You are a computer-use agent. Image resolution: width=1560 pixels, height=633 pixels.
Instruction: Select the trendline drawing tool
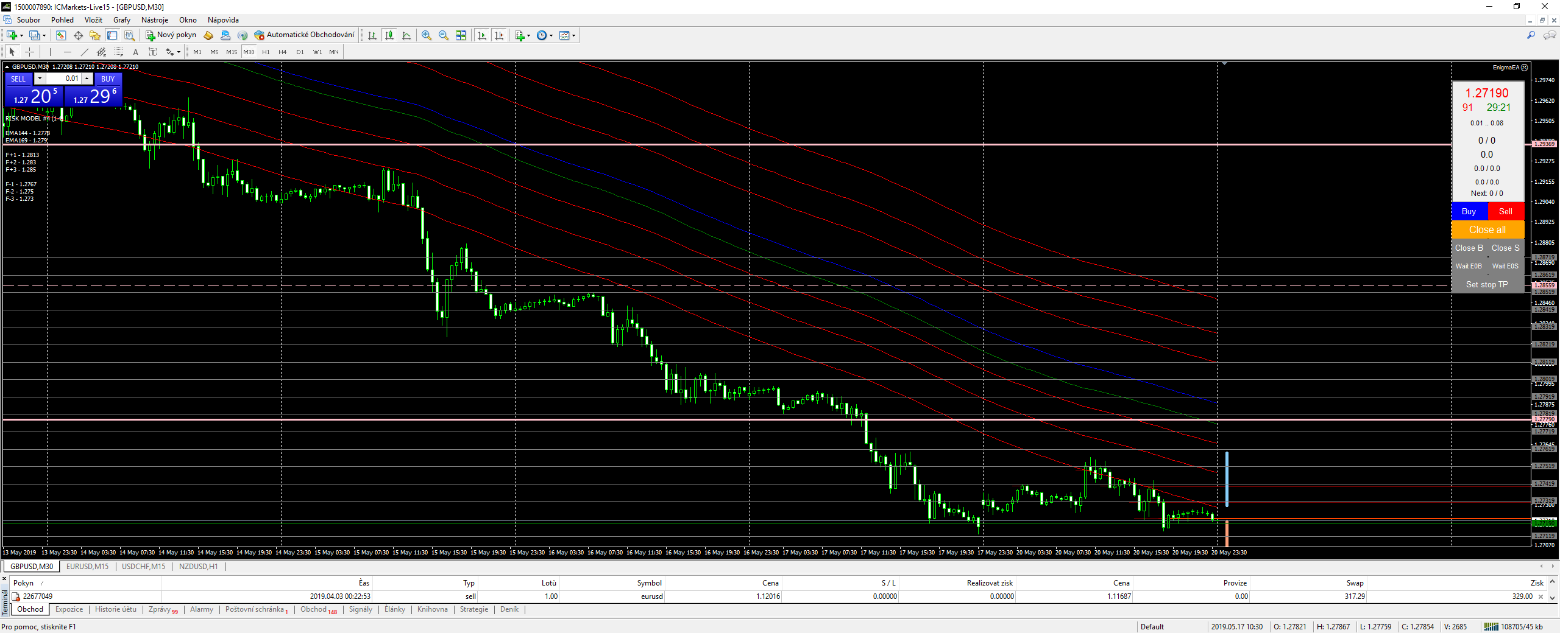tap(85, 52)
